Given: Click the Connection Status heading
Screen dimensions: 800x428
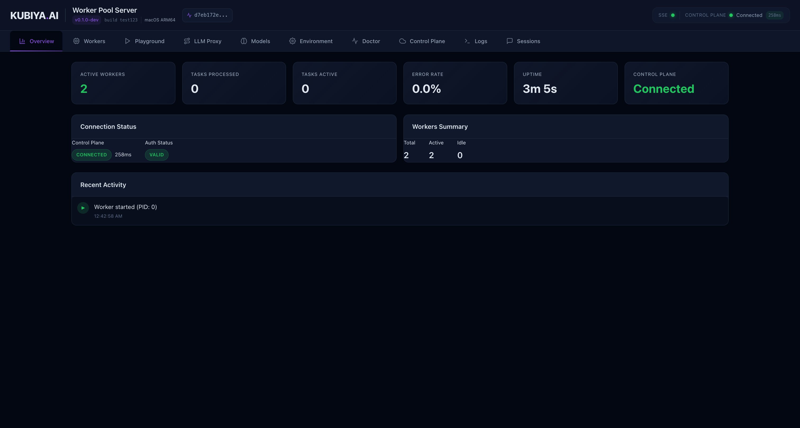Looking at the screenshot, I should pyautogui.click(x=108, y=127).
